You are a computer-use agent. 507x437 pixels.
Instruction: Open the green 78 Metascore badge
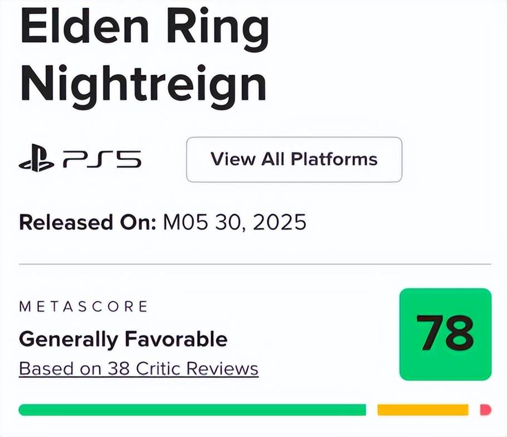click(446, 334)
